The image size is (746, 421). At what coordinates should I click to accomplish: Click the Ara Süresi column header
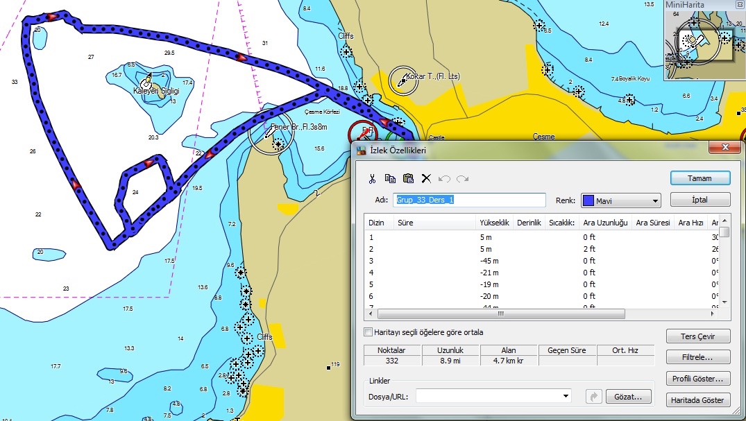coord(653,223)
